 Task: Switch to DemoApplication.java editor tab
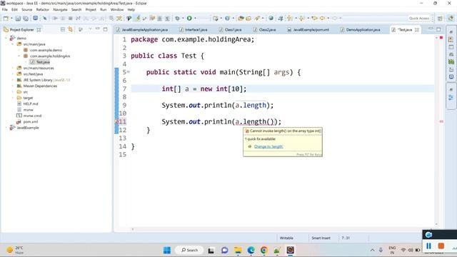coord(361,30)
